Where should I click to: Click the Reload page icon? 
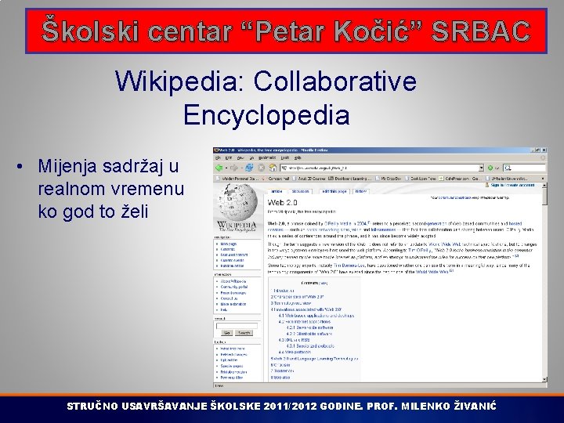tap(249, 168)
